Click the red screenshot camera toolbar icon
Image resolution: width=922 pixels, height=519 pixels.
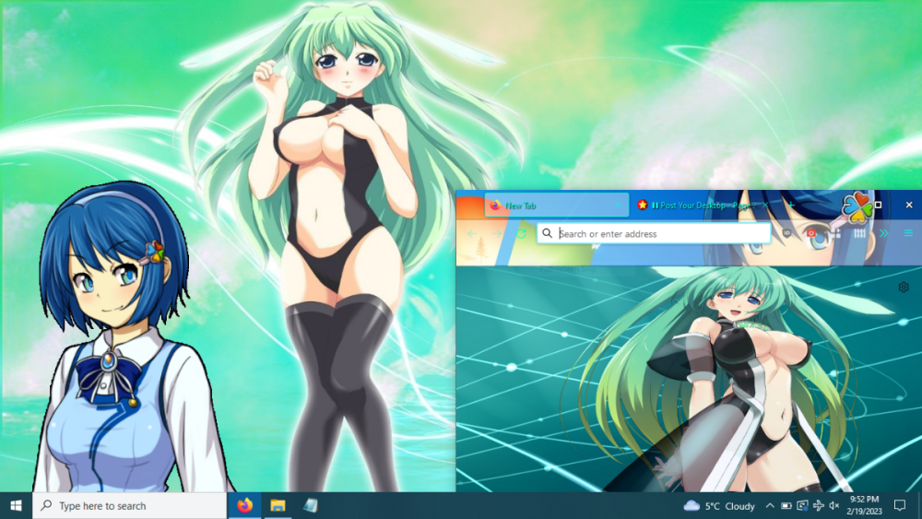812,234
